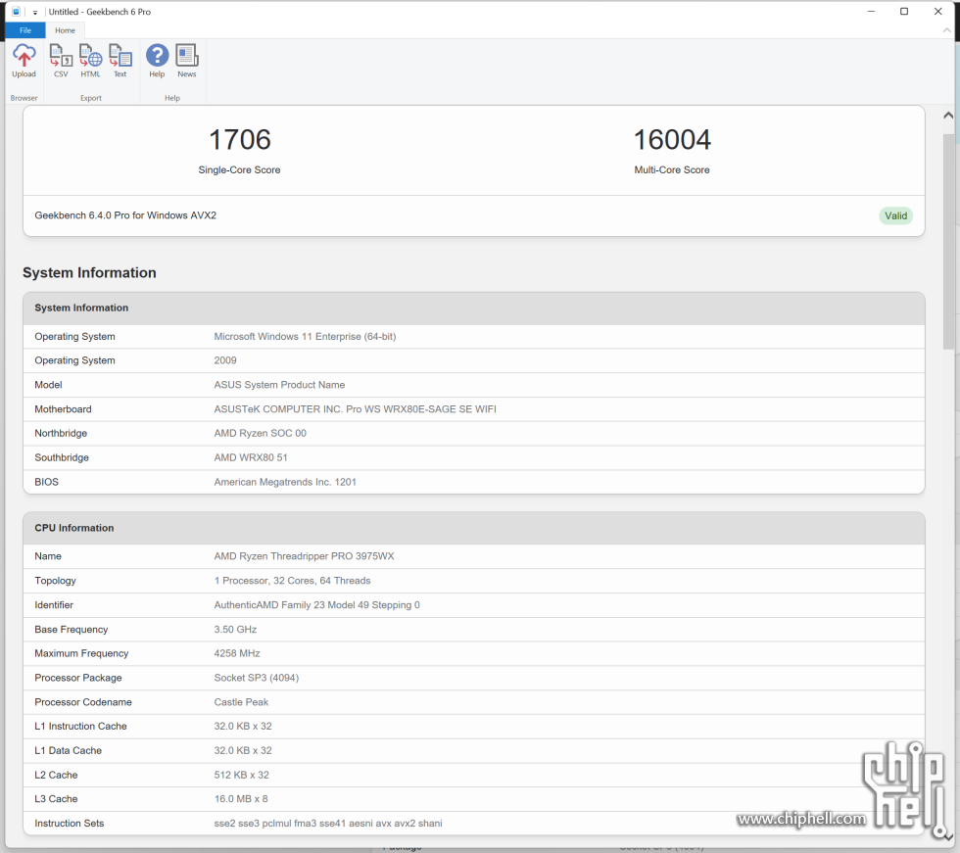960x853 pixels.
Task: Select '1 Processor, 32 Cores, 64 Threads' topology
Action: [x=292, y=581]
